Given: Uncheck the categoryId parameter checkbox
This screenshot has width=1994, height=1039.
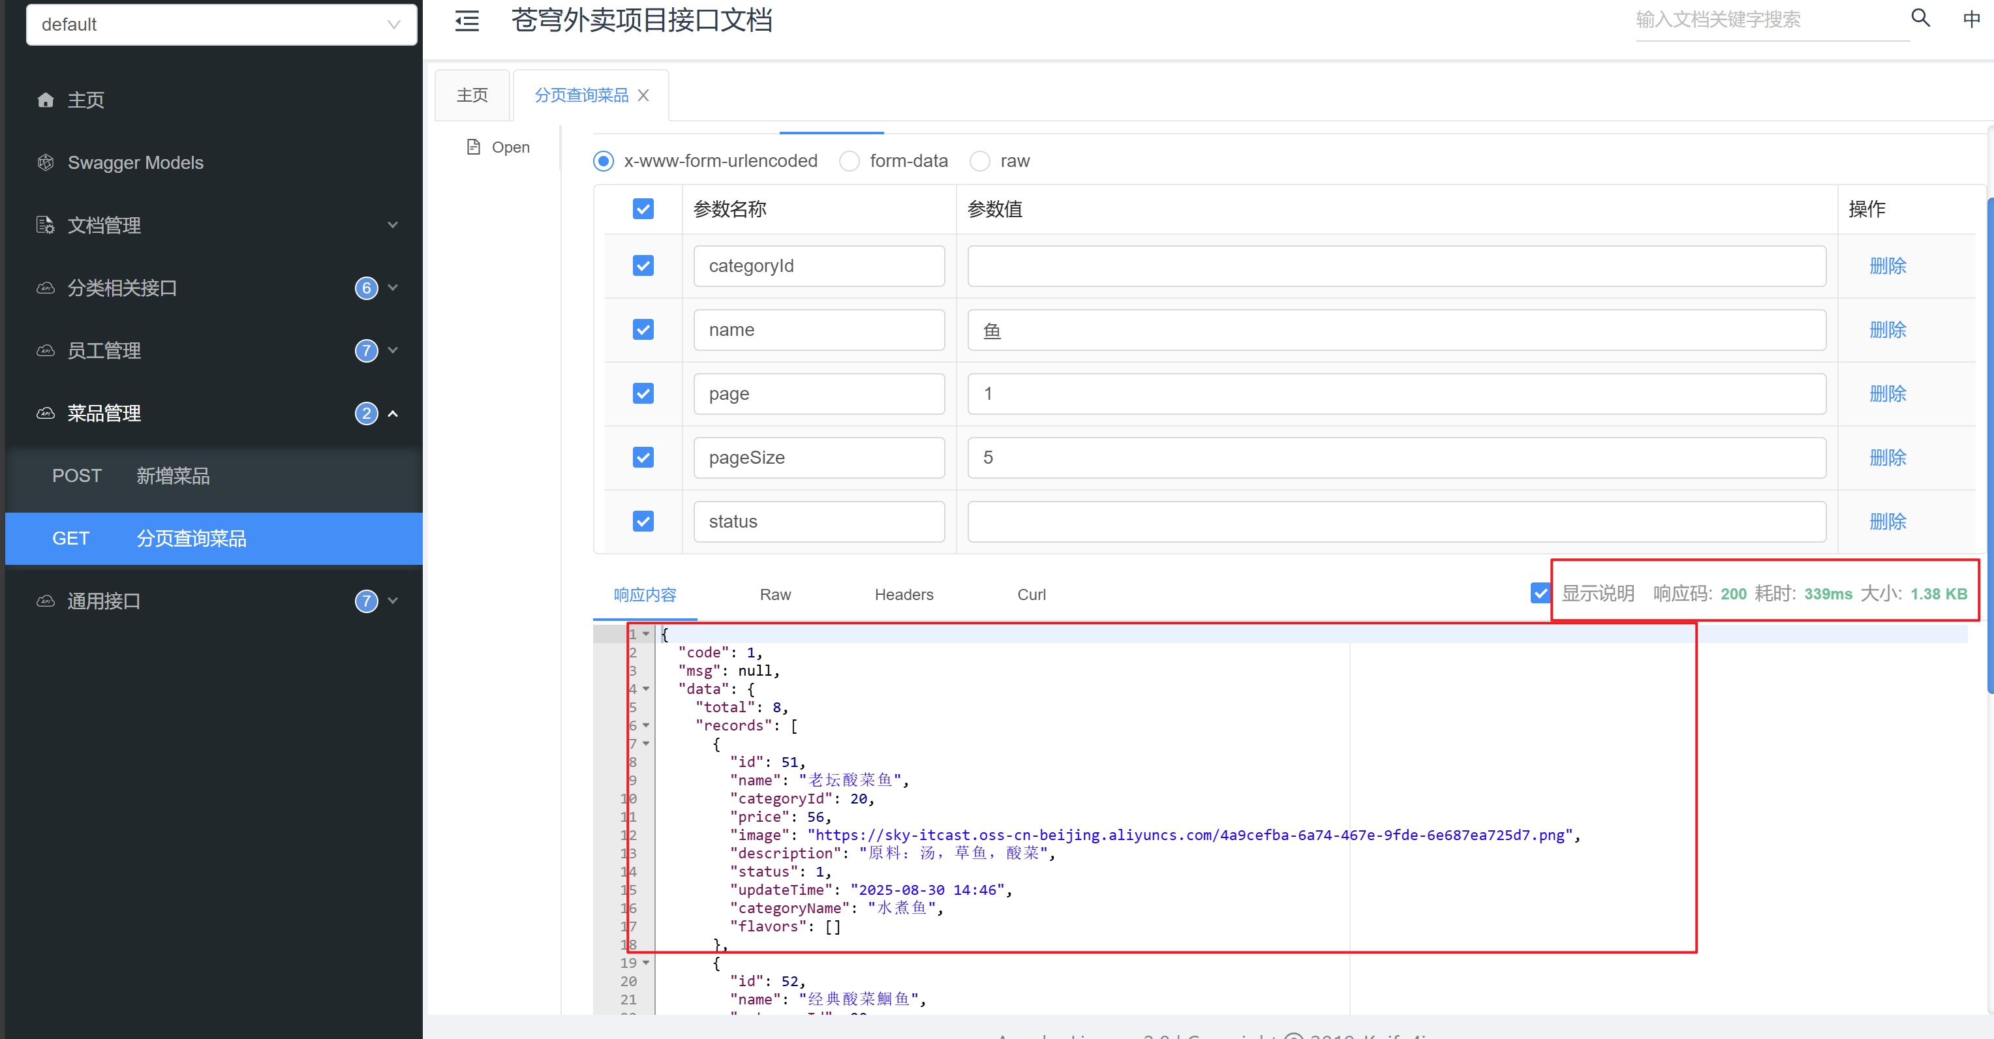Looking at the screenshot, I should (x=643, y=266).
